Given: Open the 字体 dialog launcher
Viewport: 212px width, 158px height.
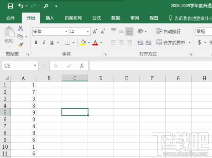Looking at the screenshot, I should point(105,54).
